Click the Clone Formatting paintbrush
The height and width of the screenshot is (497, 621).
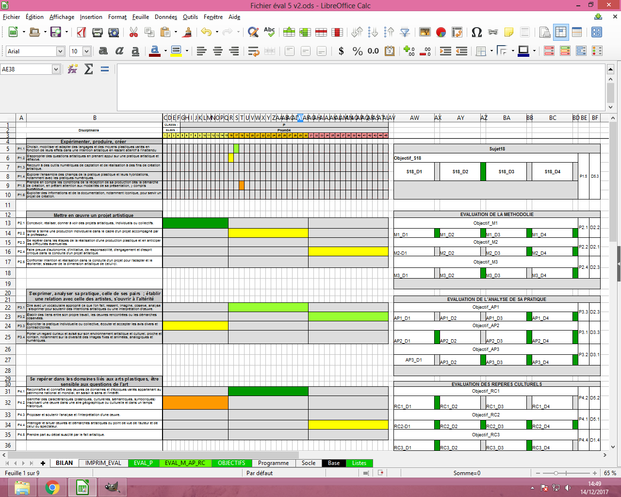pos(188,33)
